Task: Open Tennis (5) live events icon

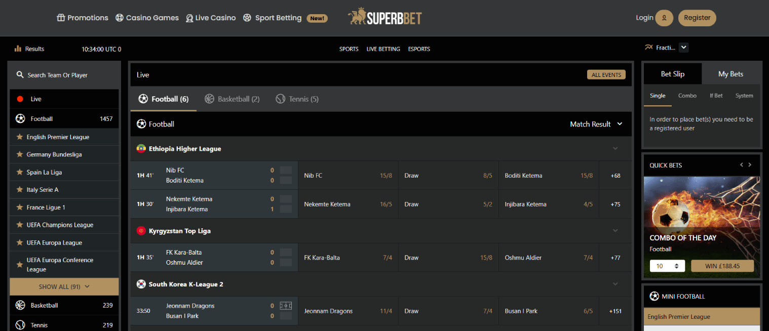Action: click(280, 99)
